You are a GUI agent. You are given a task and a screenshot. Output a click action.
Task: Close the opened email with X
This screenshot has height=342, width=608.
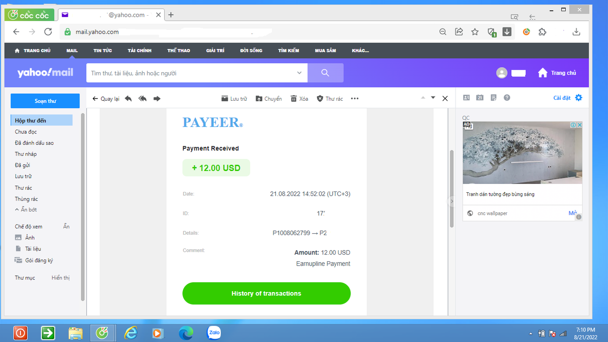445,98
